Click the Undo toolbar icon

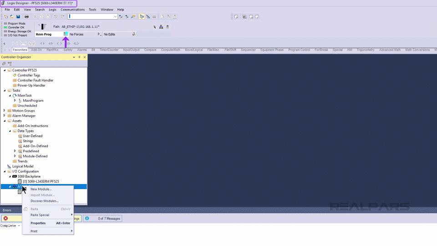[56, 17]
